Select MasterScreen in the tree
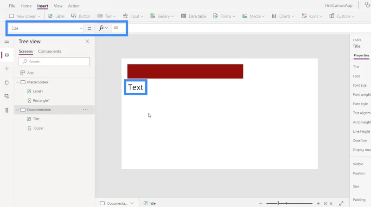This screenshot has width=371, height=207. 38,82
